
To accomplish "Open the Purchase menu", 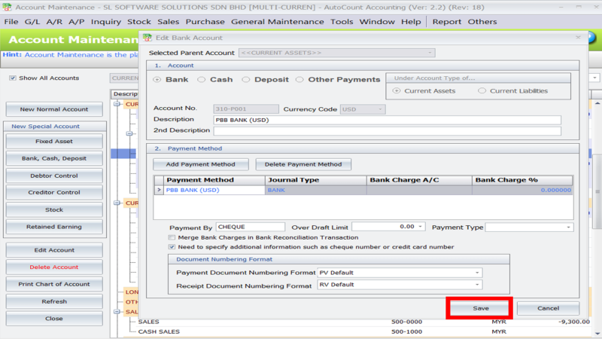I will pos(205,22).
